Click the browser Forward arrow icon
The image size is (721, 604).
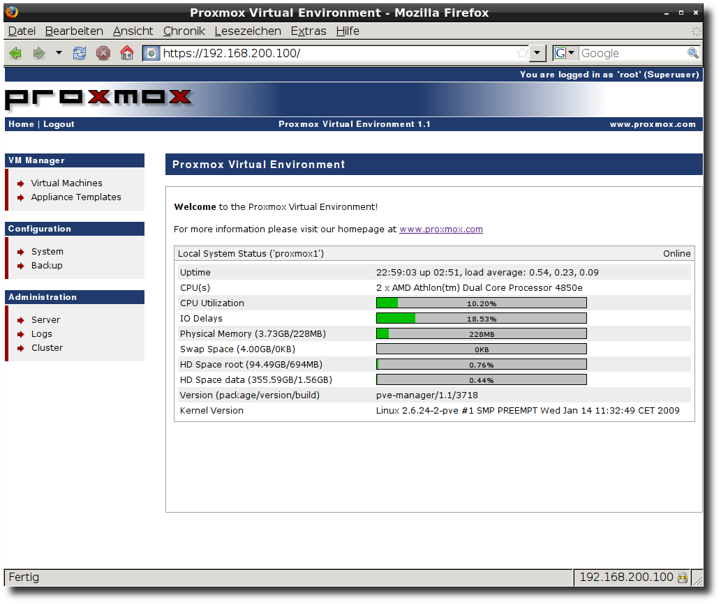point(39,54)
